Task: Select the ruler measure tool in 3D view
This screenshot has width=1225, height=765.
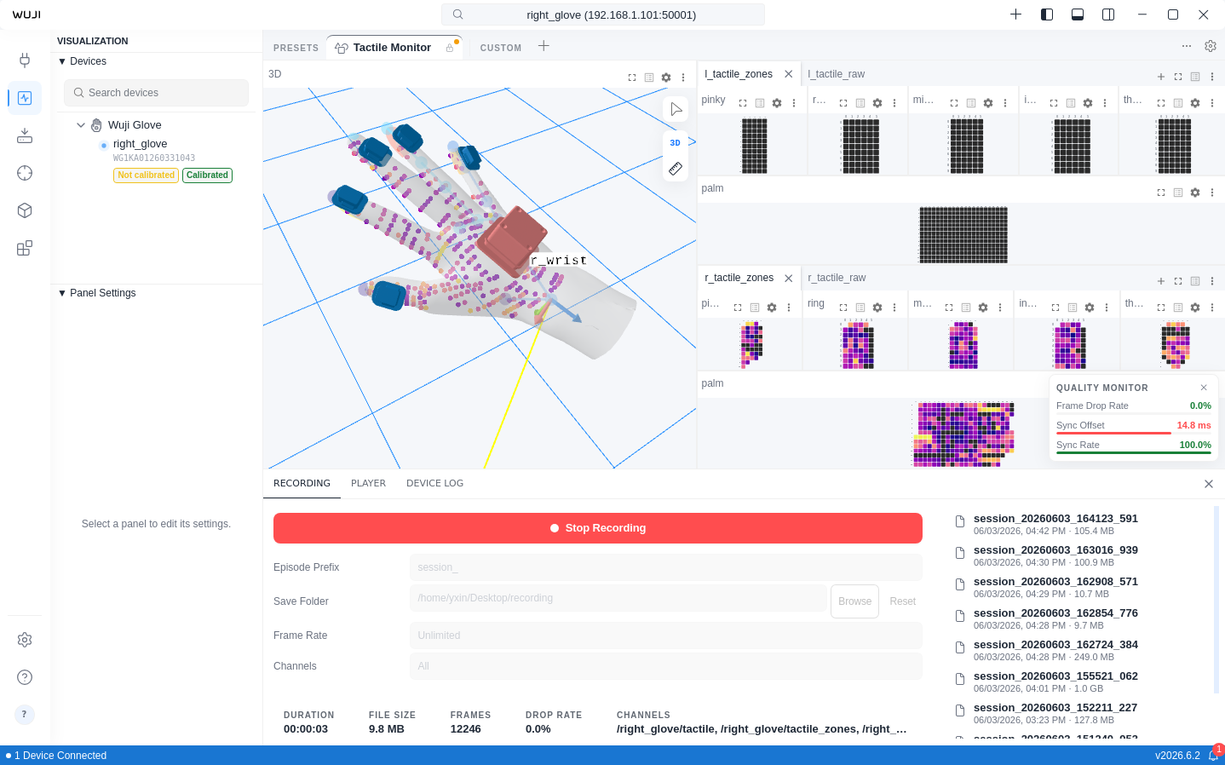Action: pyautogui.click(x=676, y=169)
